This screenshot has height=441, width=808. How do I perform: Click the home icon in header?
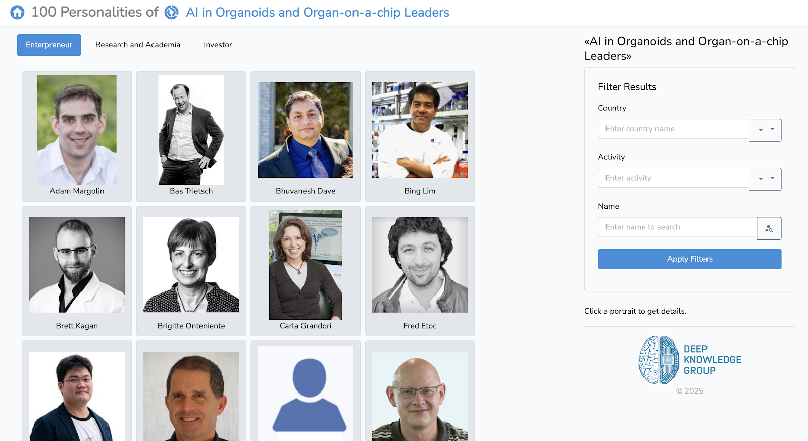(17, 12)
